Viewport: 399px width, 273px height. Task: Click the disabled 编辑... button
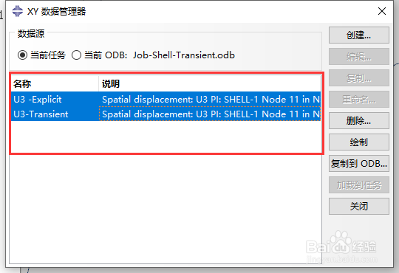click(359, 56)
